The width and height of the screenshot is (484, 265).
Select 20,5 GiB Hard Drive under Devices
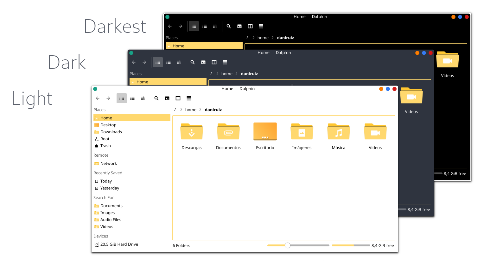pos(132,244)
